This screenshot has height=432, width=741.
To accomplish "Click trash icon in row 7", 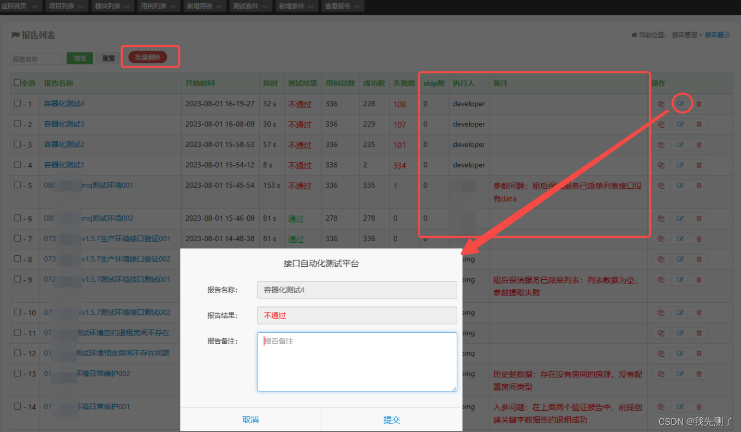I will [x=699, y=238].
